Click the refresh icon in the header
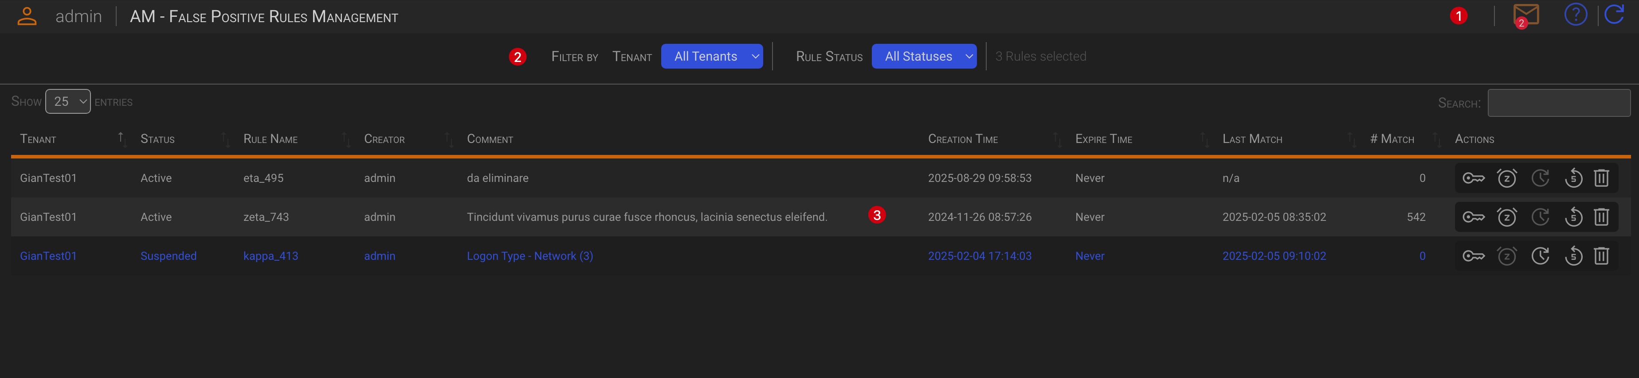This screenshot has height=378, width=1639. (x=1614, y=15)
